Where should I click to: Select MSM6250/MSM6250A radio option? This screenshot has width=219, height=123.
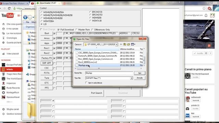point(41,12)
